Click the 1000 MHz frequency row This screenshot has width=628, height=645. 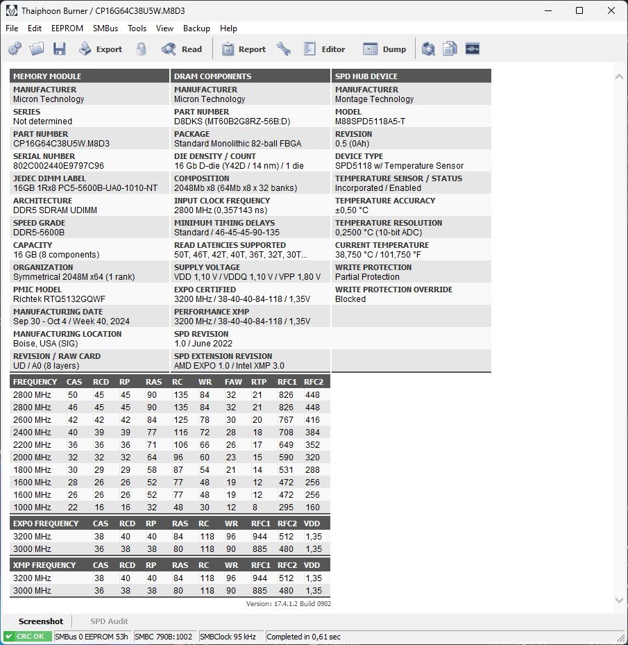coord(169,508)
